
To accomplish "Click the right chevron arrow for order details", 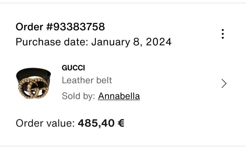I will pyautogui.click(x=224, y=83).
